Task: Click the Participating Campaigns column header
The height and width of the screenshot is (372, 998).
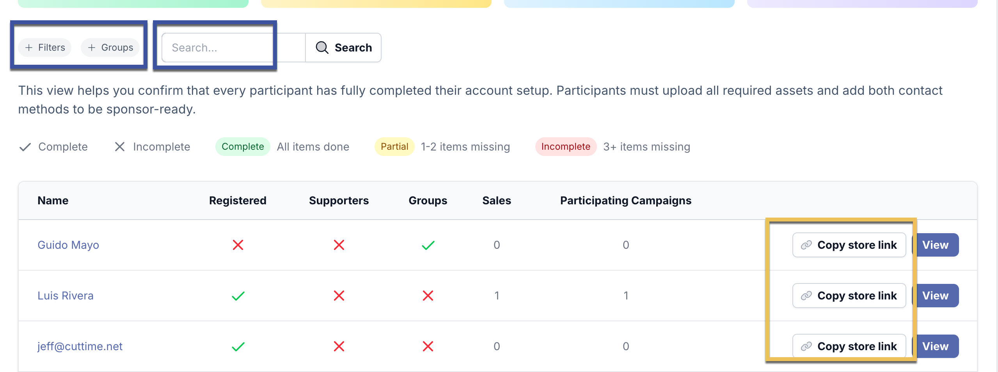Action: pos(625,200)
